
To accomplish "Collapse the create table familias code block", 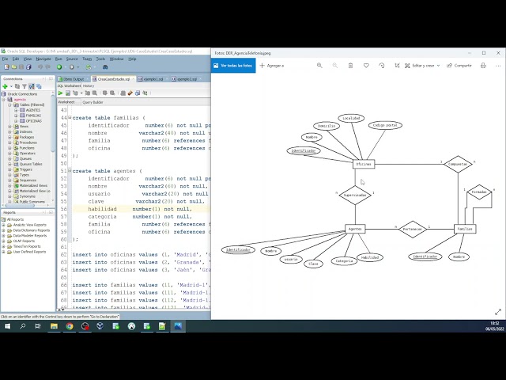I will 70,118.
